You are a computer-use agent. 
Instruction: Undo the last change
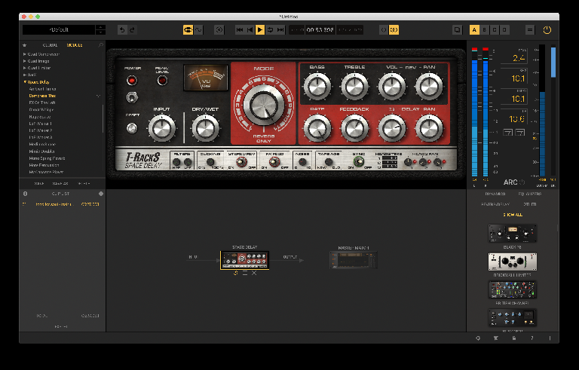click(122, 30)
